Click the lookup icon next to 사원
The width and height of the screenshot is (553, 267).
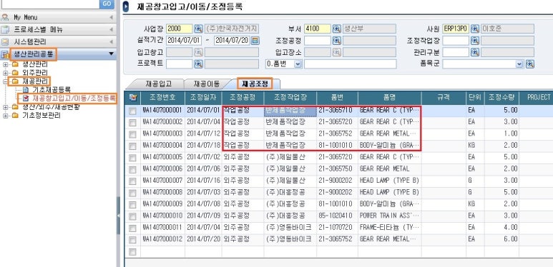(x=475, y=29)
